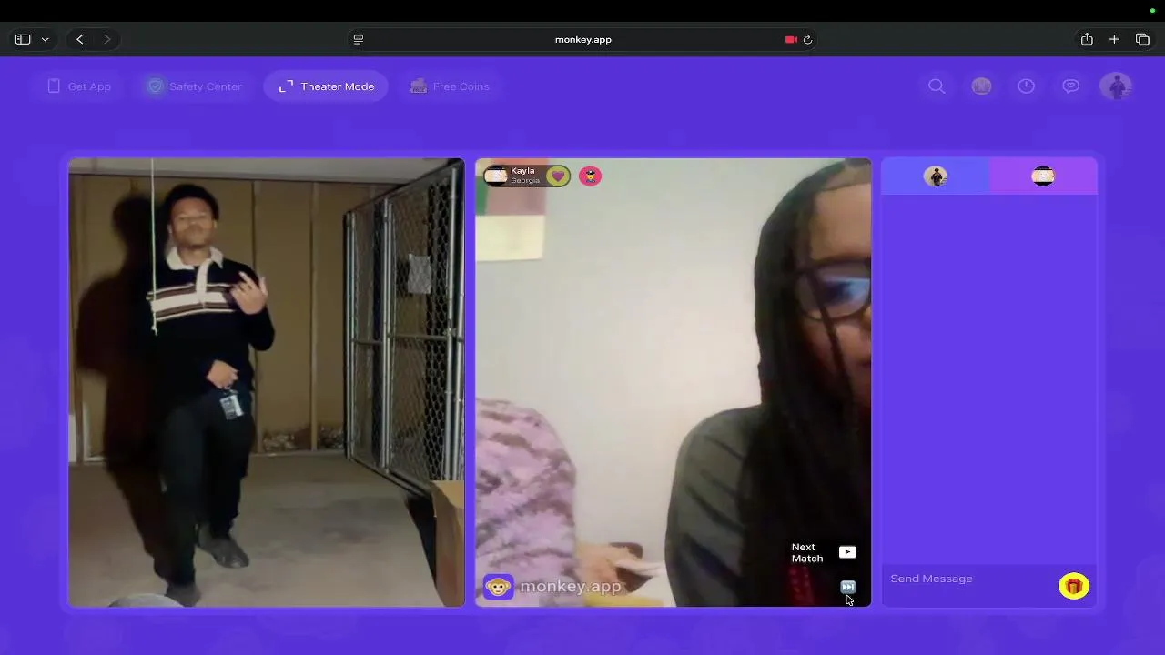Image resolution: width=1165 pixels, height=655 pixels.
Task: Reload the page
Action: click(807, 39)
